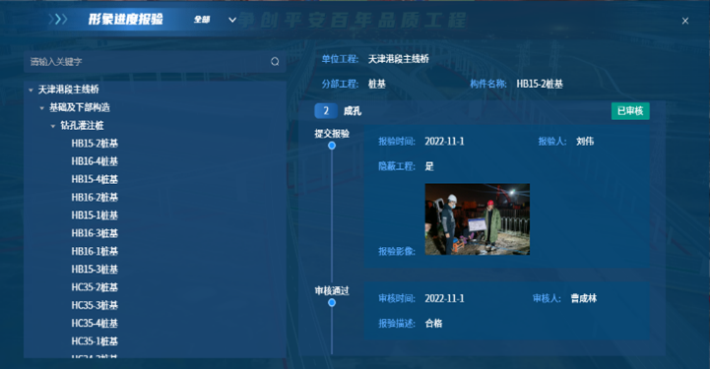Collapse the 天津港段主线桥 tree node
This screenshot has height=369, width=710.
(x=31, y=90)
